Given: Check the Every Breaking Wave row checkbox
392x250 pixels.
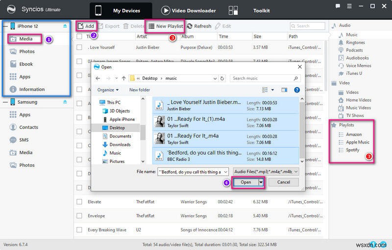Looking at the screenshot, I should coord(79,229).
